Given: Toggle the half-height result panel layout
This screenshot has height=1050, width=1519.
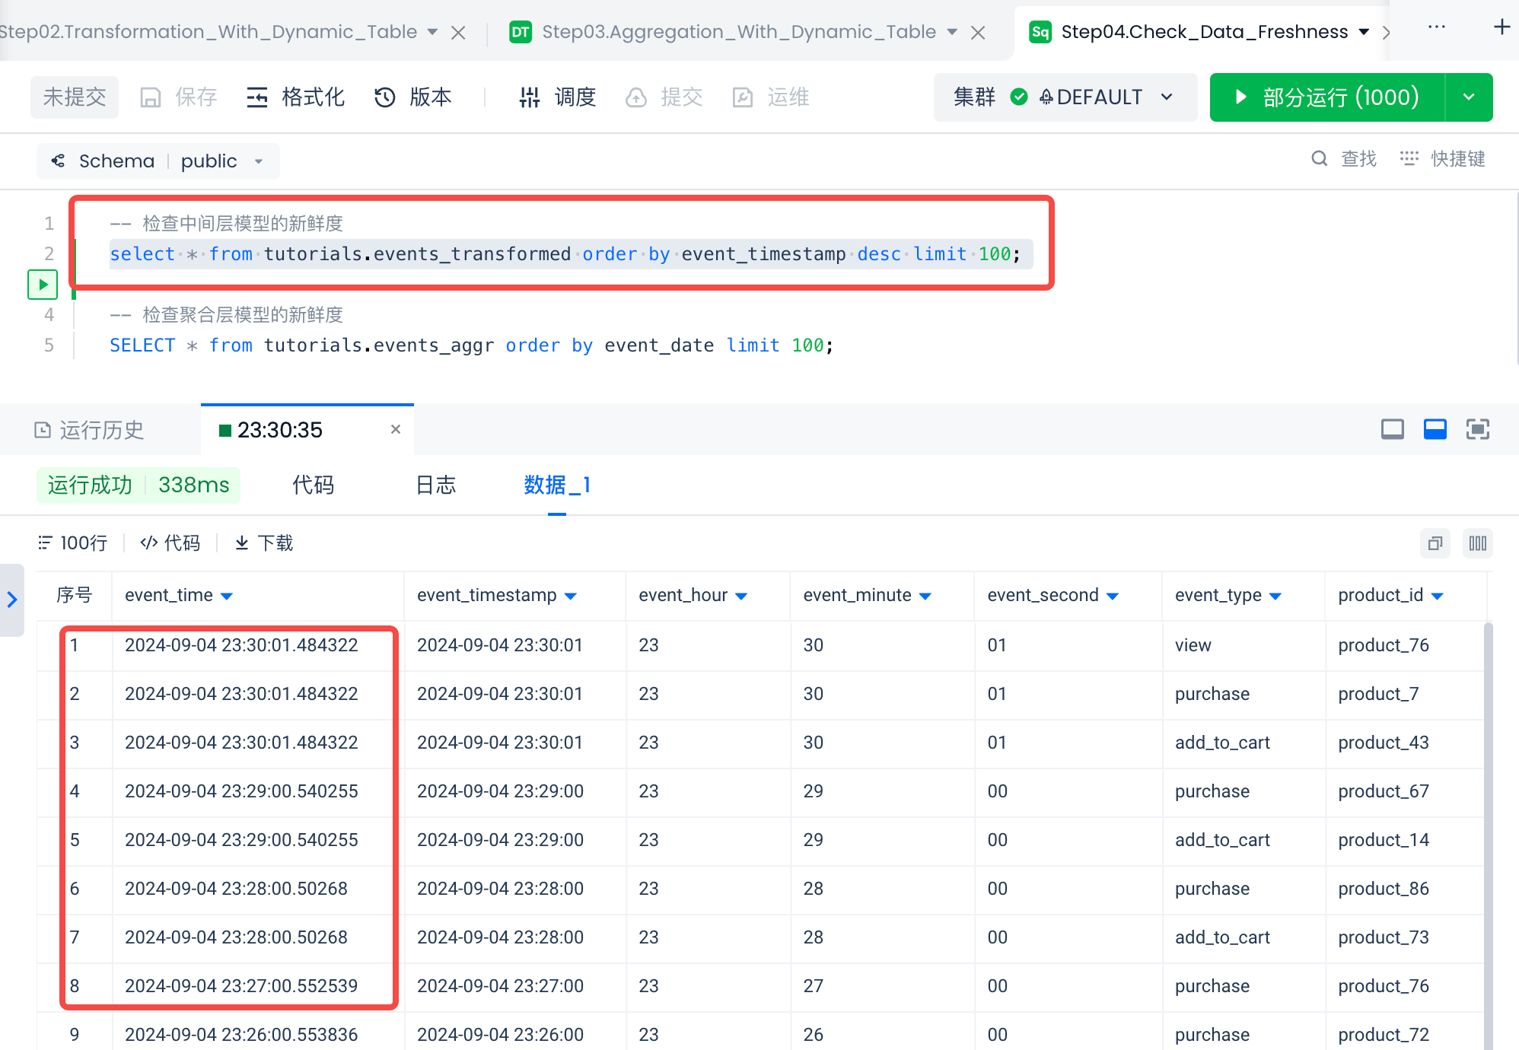Looking at the screenshot, I should coord(1435,430).
